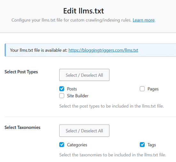Screen dimensions: 176x162
Task: Click the 'Pages' label text
Action: [153, 89]
